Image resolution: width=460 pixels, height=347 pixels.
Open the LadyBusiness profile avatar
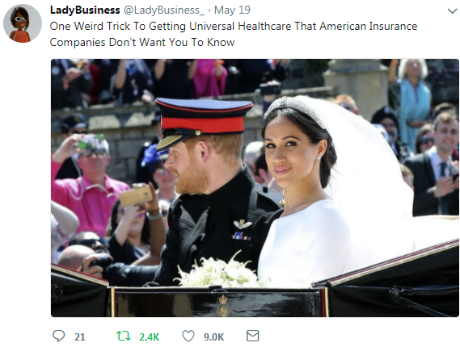23,23
